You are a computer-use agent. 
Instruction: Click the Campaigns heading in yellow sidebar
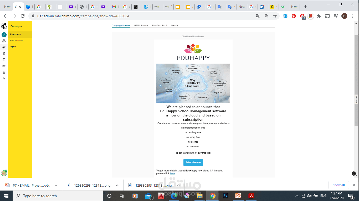tap(16, 26)
